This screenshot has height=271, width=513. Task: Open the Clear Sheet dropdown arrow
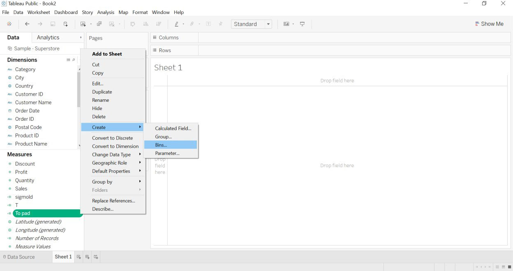[x=119, y=24]
